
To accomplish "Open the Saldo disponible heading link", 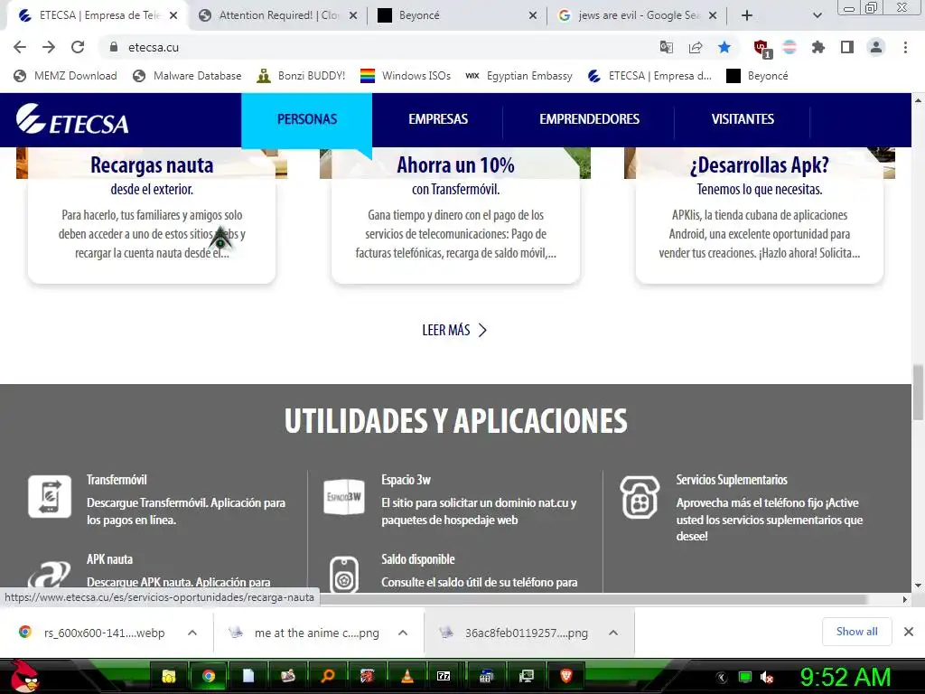I will coord(417,558).
